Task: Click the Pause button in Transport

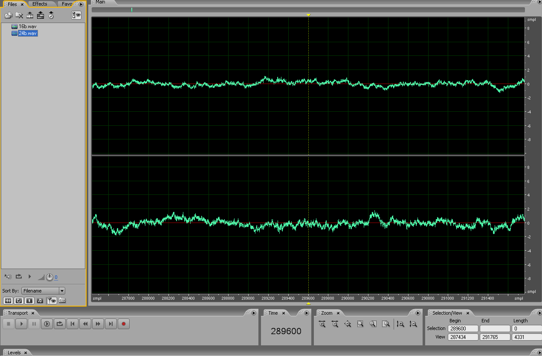Action: coord(34,324)
